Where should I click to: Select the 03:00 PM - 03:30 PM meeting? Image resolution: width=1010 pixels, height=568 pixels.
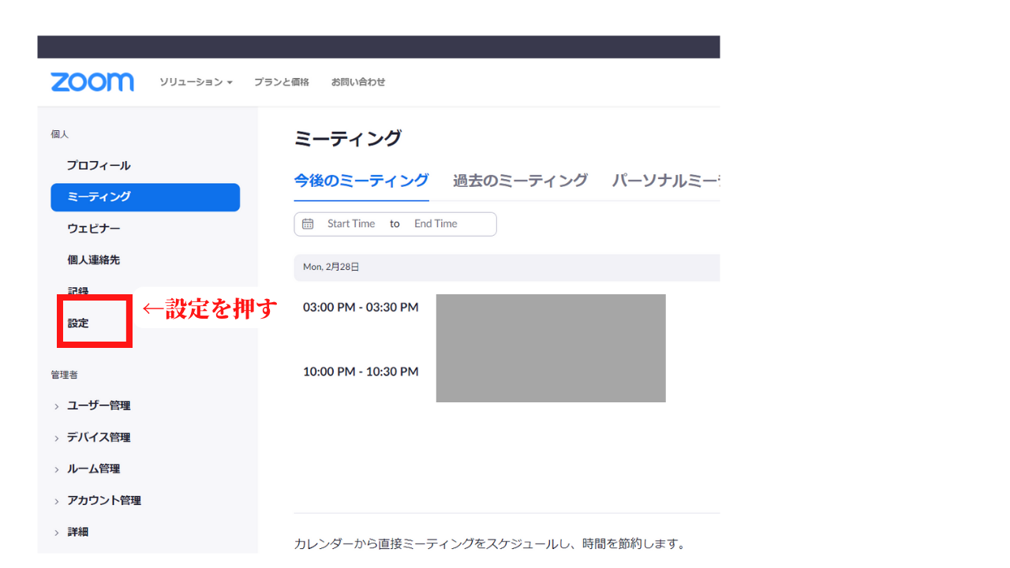tap(361, 308)
